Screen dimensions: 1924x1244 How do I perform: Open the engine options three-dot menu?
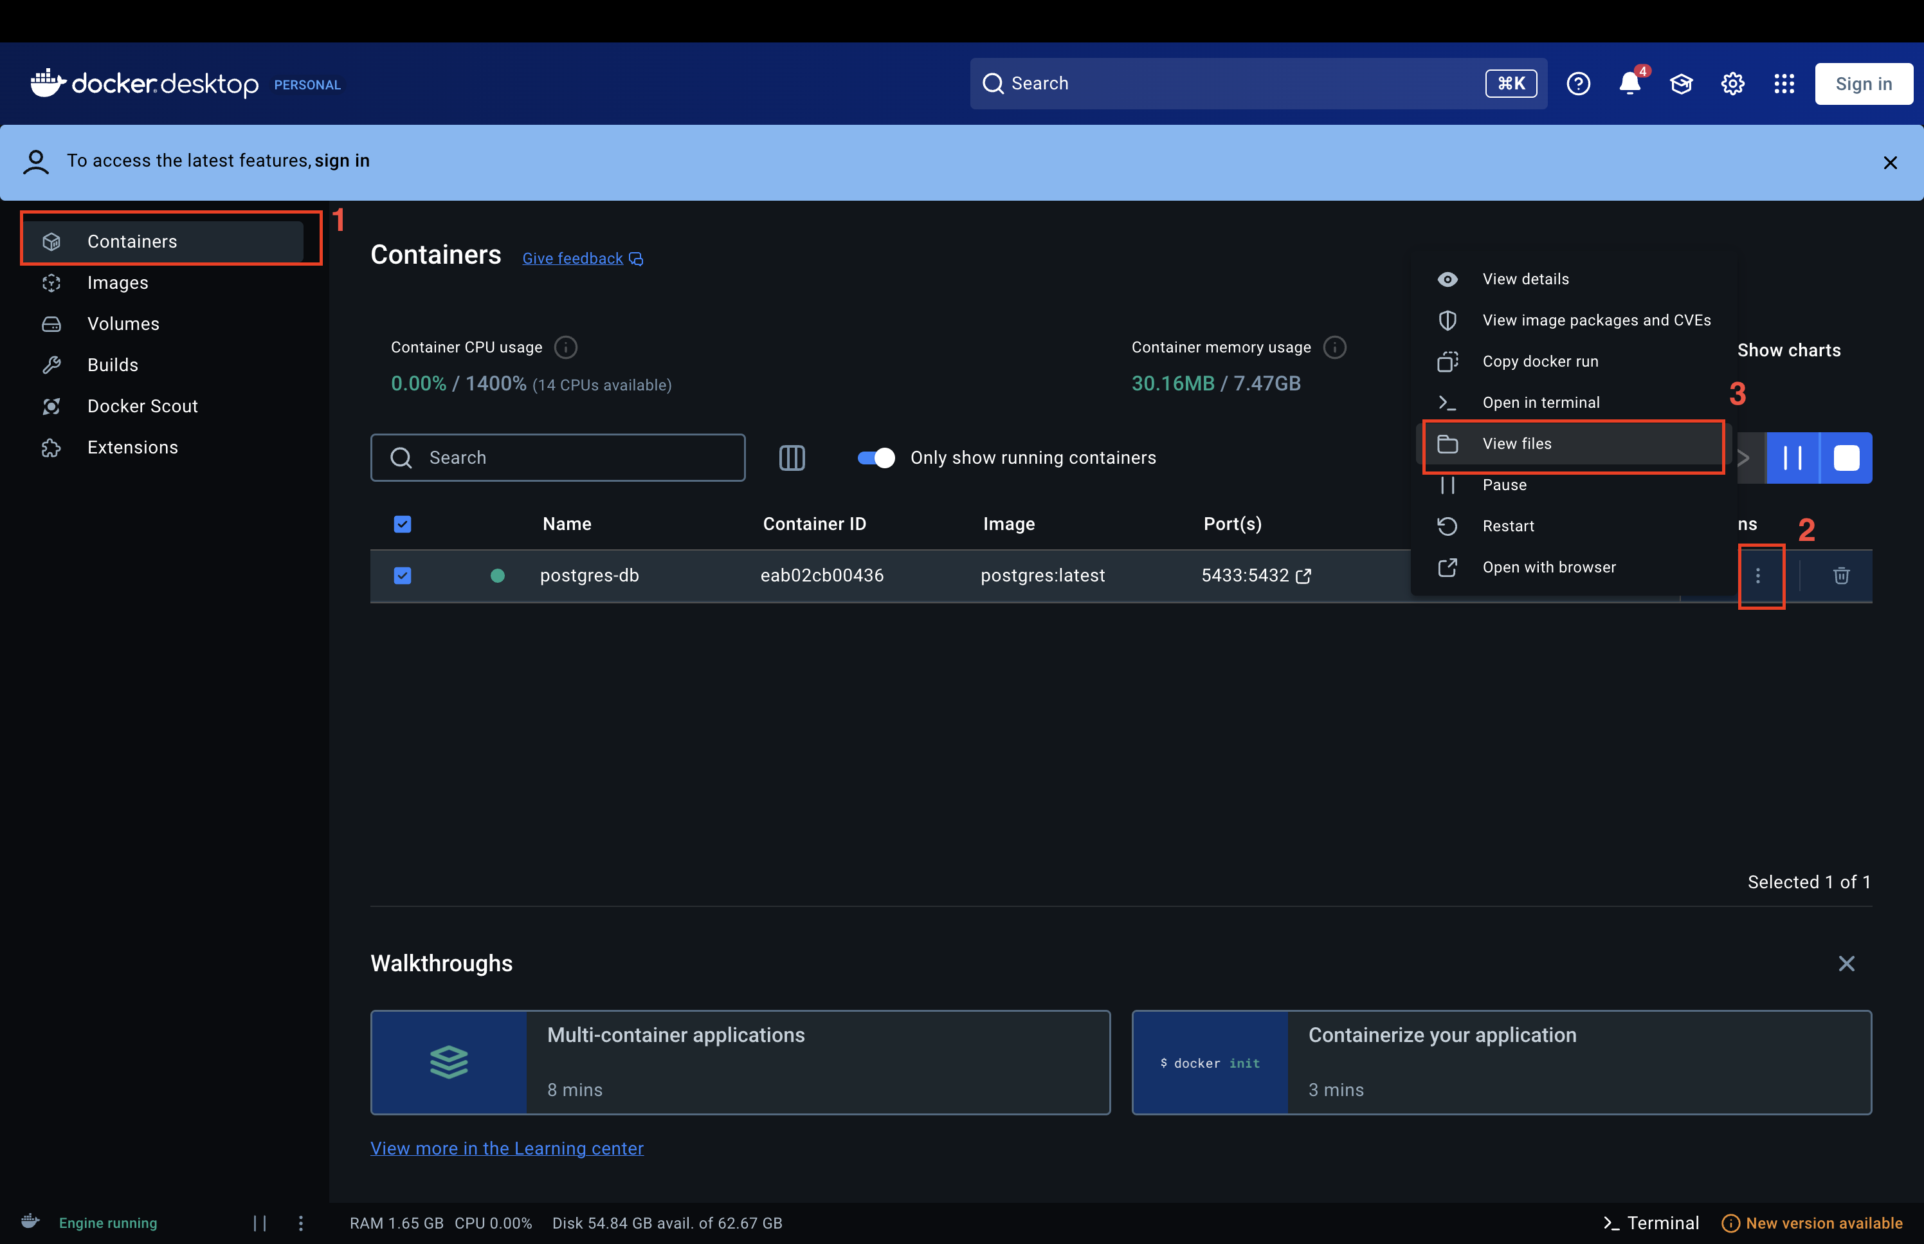pyautogui.click(x=300, y=1223)
